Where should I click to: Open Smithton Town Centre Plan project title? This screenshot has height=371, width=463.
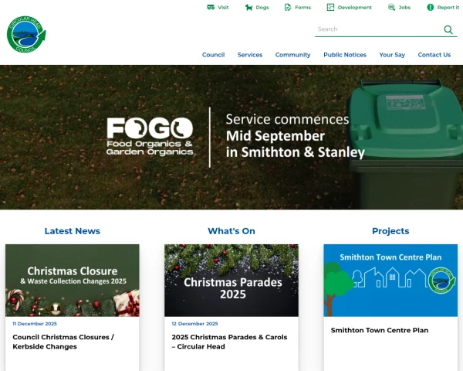pos(380,330)
